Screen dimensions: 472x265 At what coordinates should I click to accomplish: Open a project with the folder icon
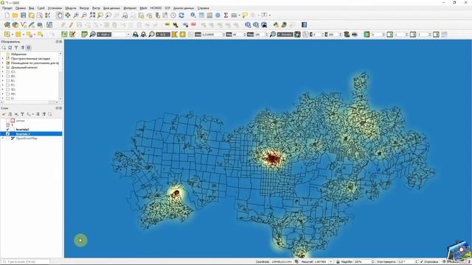click(x=15, y=15)
